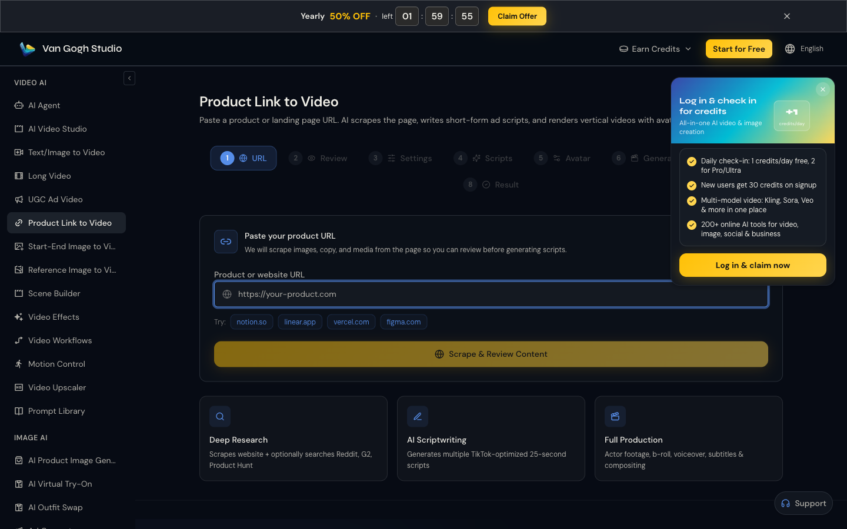Try the vercel.com sample URL
Screen dimensions: 847x529
[x=351, y=322]
